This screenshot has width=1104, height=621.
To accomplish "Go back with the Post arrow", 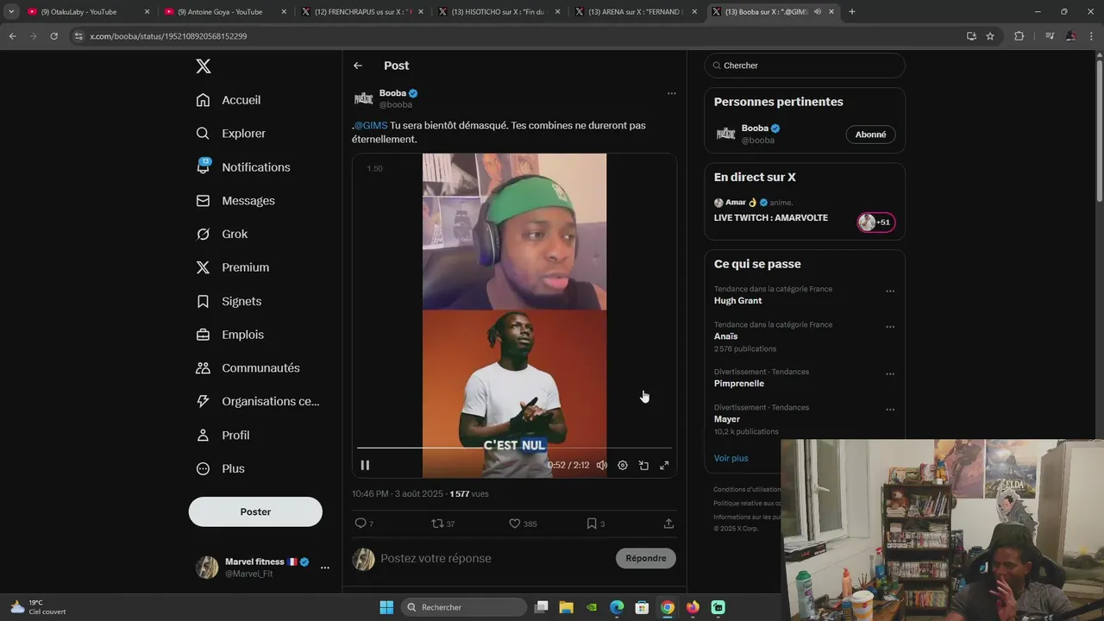I will 358,66.
